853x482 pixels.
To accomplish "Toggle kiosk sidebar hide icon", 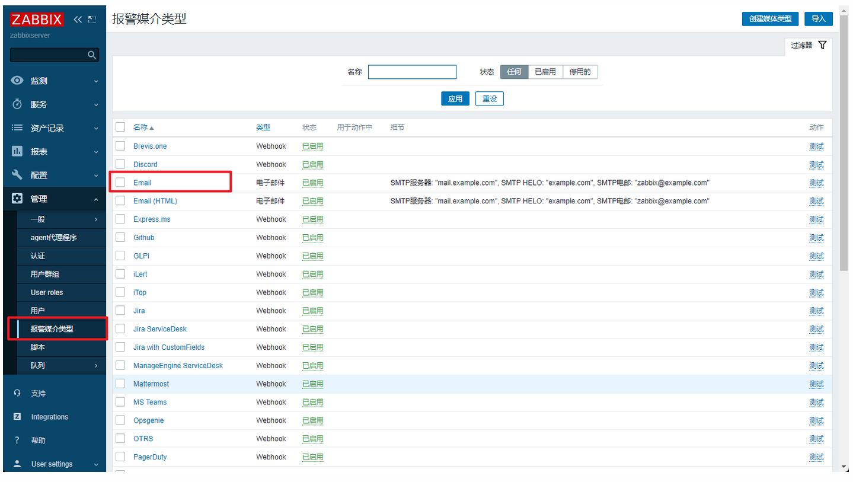I will (91, 20).
